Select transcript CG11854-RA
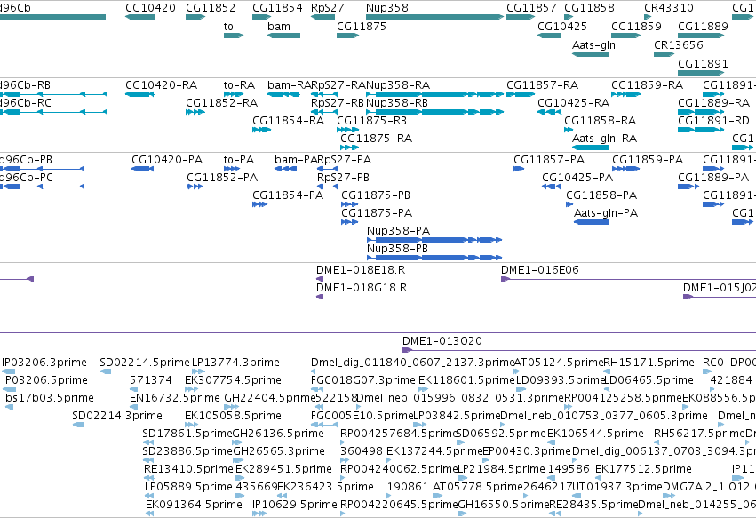 pyautogui.click(x=262, y=130)
